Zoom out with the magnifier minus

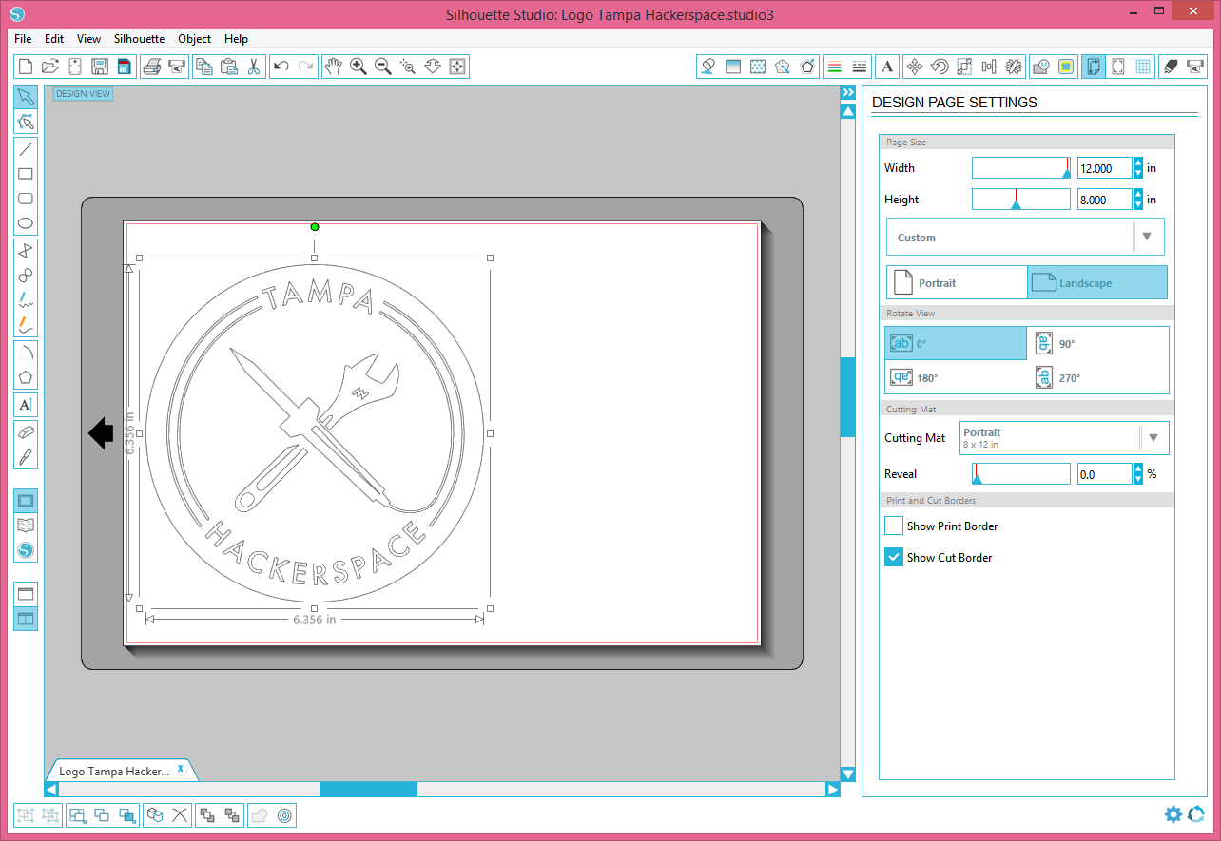pos(383,67)
